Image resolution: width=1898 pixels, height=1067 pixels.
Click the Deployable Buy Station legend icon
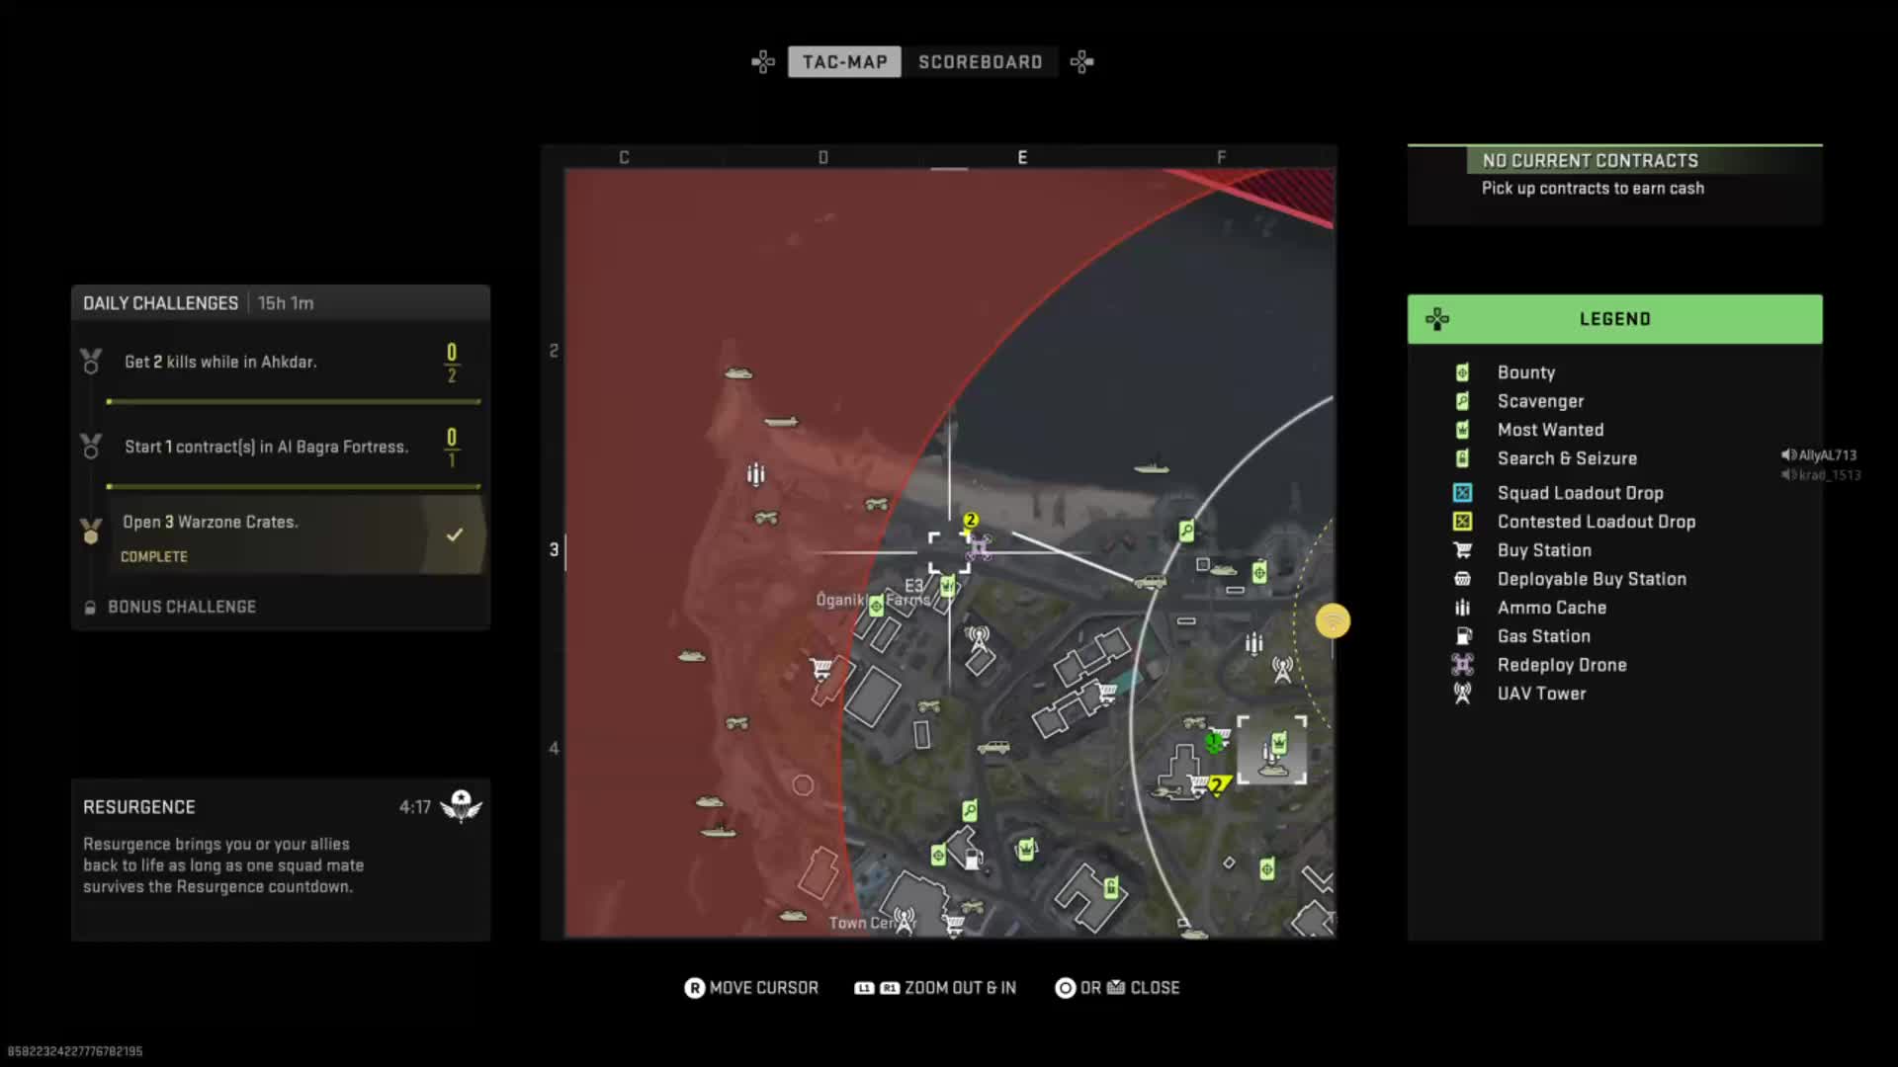coord(1462,579)
